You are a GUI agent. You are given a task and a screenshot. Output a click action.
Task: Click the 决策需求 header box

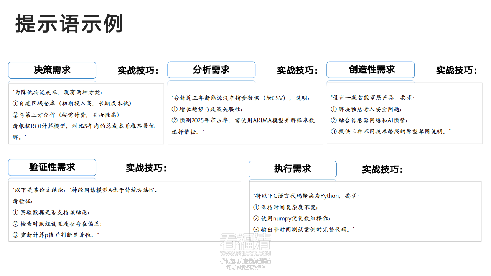point(52,70)
